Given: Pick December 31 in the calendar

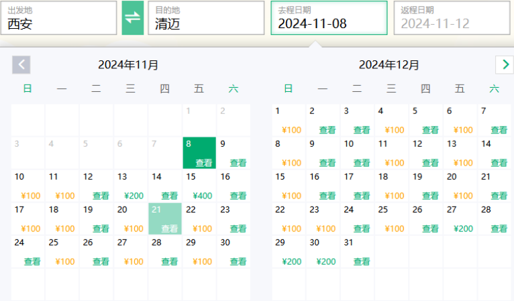Looking at the screenshot, I should pos(358,251).
